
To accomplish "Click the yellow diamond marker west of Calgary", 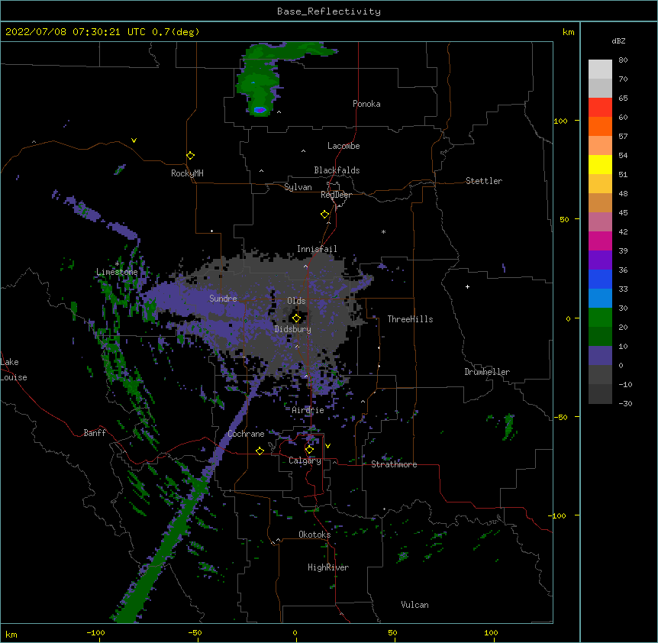I will (260, 451).
